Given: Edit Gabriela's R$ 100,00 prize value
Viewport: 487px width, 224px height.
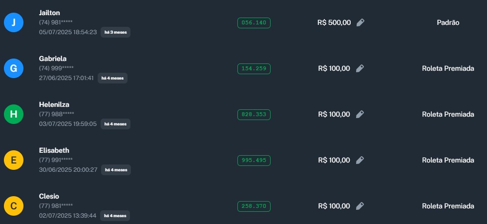Looking at the screenshot, I should point(360,68).
